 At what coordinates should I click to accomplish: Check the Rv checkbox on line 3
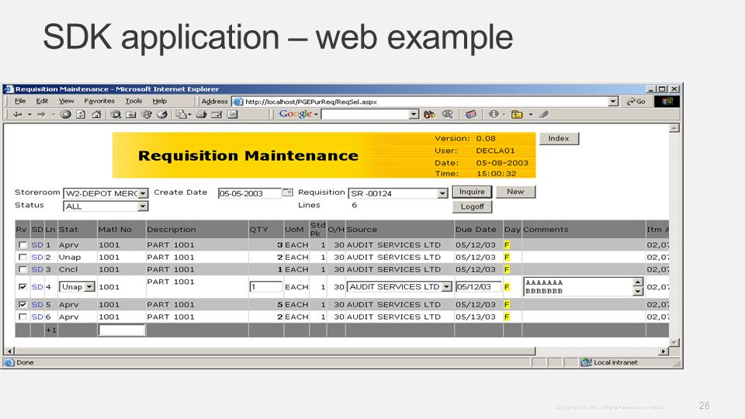[23, 269]
